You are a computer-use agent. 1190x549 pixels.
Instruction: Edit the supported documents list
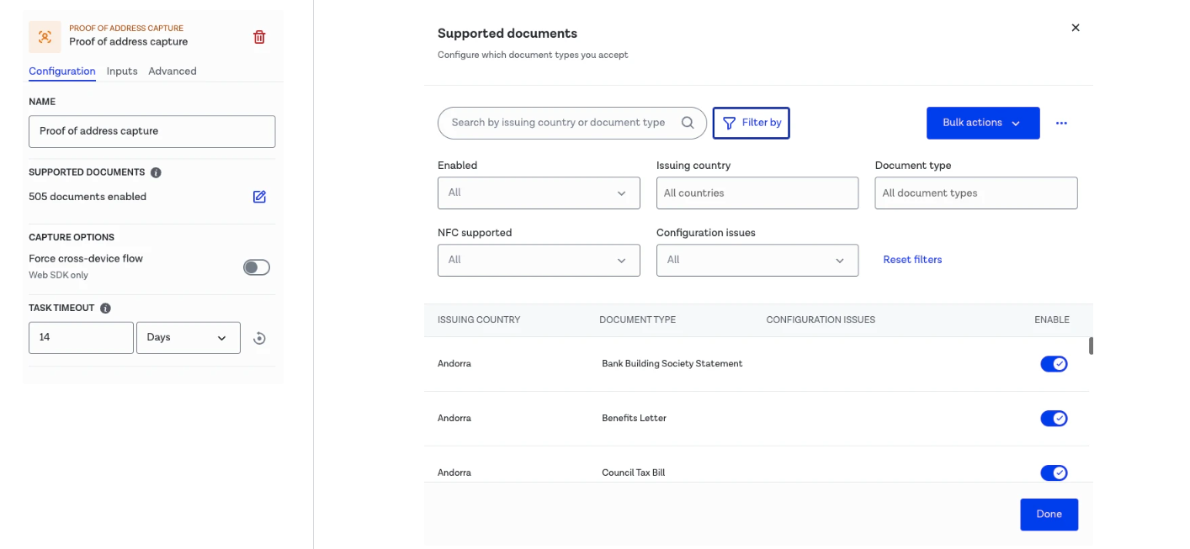[x=259, y=197]
